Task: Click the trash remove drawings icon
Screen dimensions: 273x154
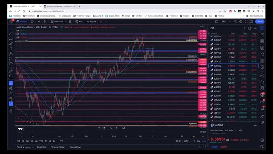Action: 11,111
